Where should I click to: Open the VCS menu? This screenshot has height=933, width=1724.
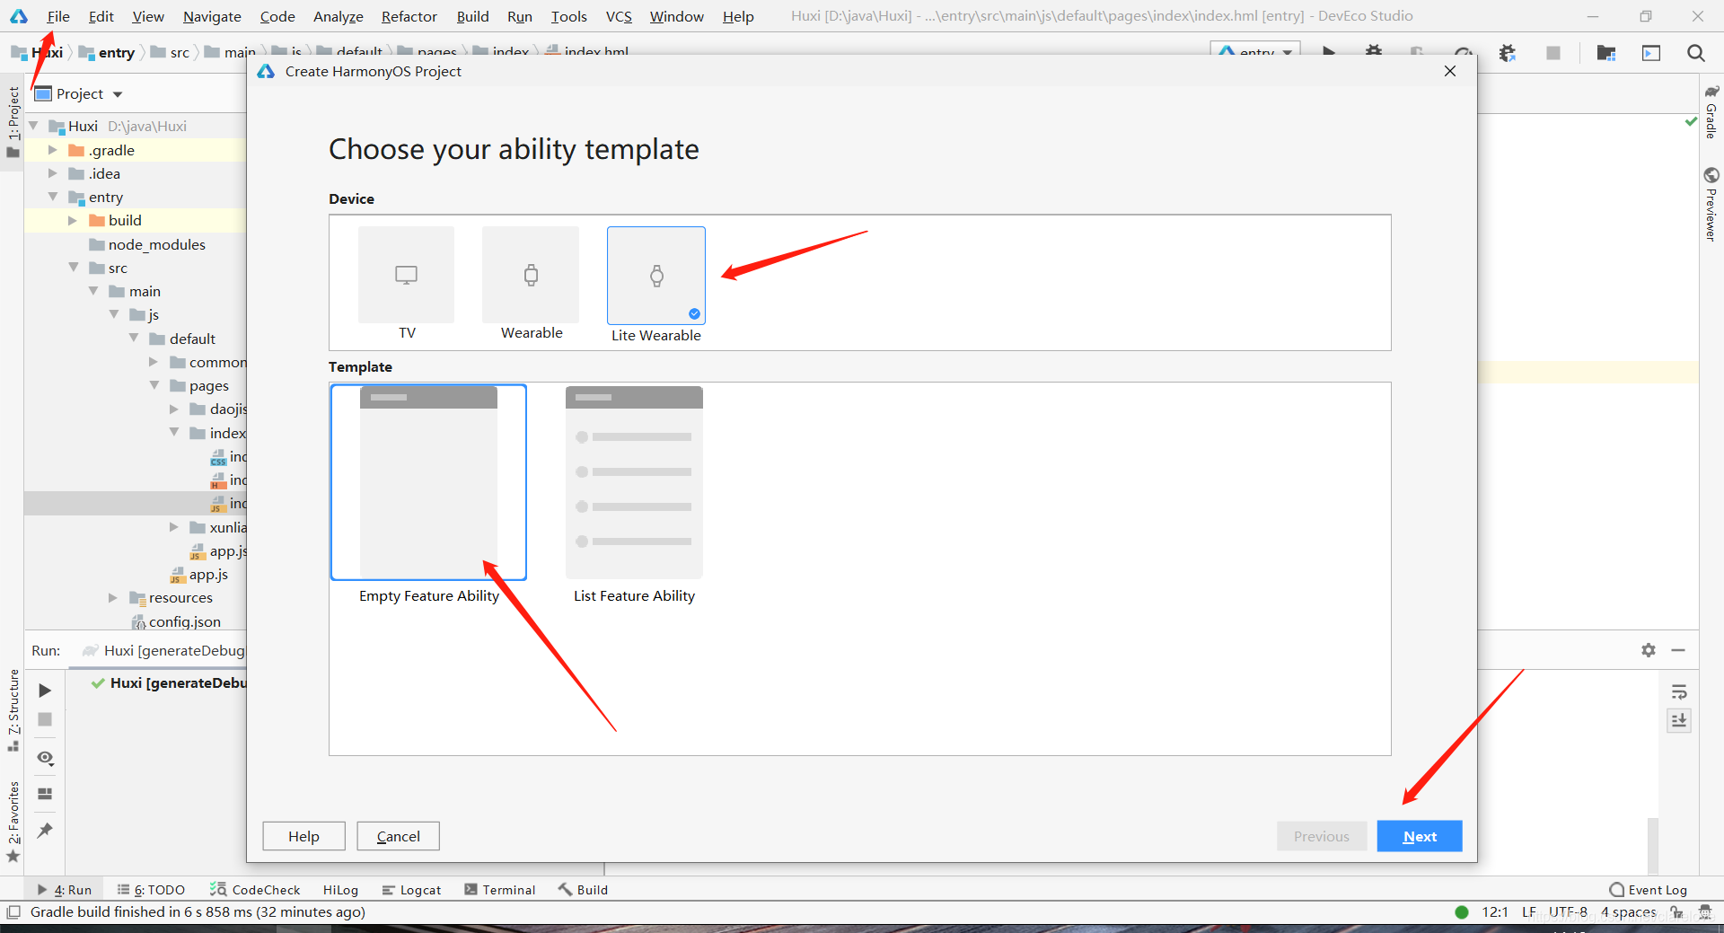click(619, 16)
